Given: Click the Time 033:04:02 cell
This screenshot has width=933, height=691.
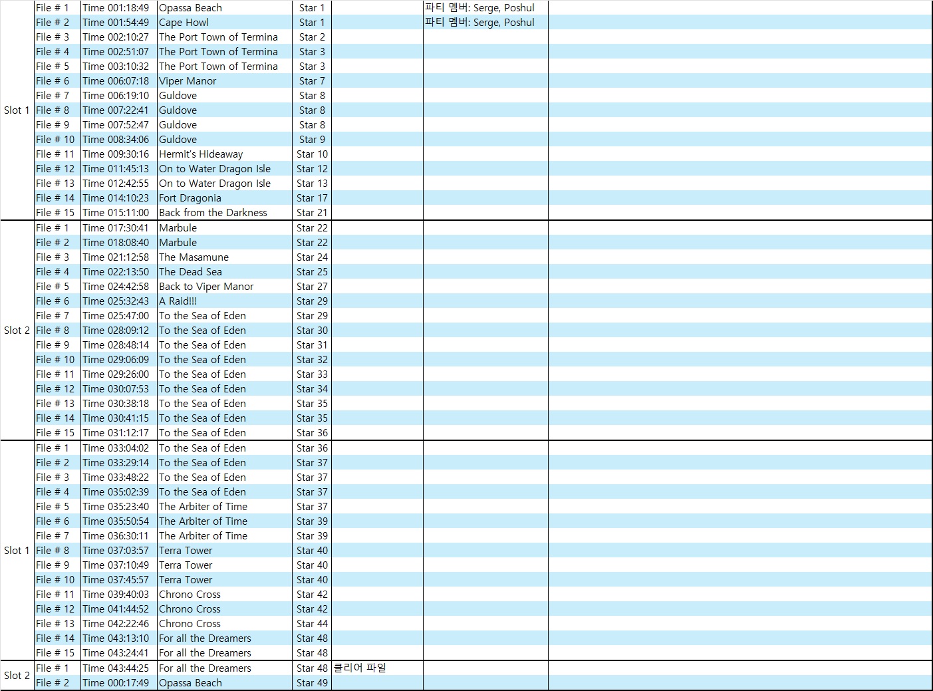Looking at the screenshot, I should (x=119, y=448).
